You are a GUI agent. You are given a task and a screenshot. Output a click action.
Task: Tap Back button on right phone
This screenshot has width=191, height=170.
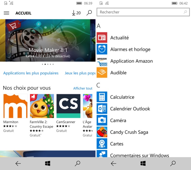pos(114,163)
